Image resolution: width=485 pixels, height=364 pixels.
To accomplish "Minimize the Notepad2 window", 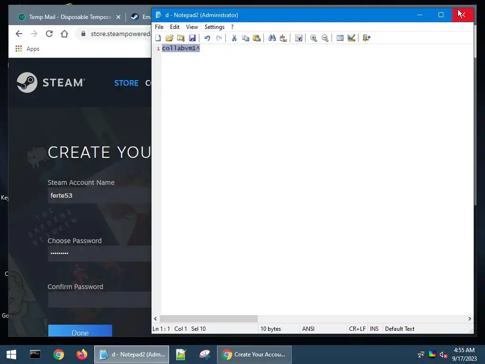I will pos(420,15).
